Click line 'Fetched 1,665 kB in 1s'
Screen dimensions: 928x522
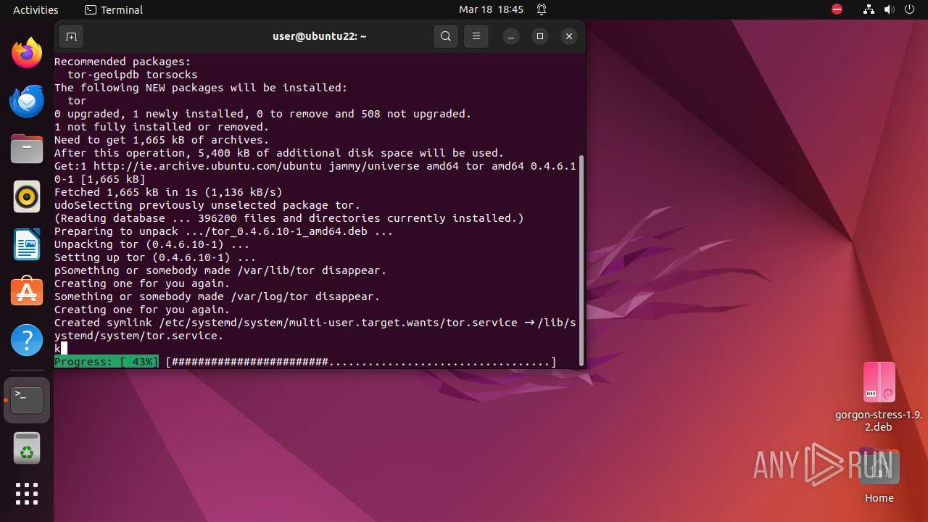click(168, 192)
